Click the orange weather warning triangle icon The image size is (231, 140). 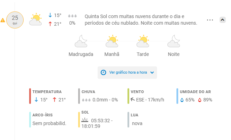point(3,20)
